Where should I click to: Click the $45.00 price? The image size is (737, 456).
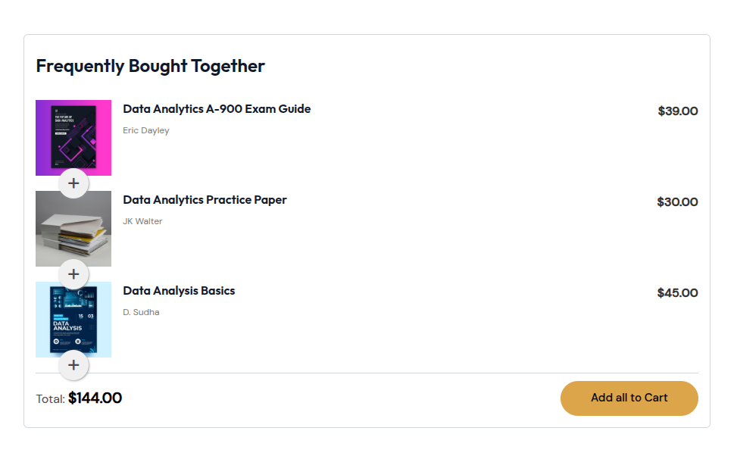677,293
